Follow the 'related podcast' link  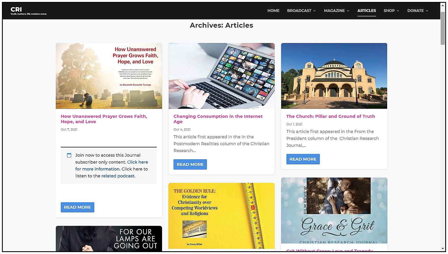coord(118,176)
